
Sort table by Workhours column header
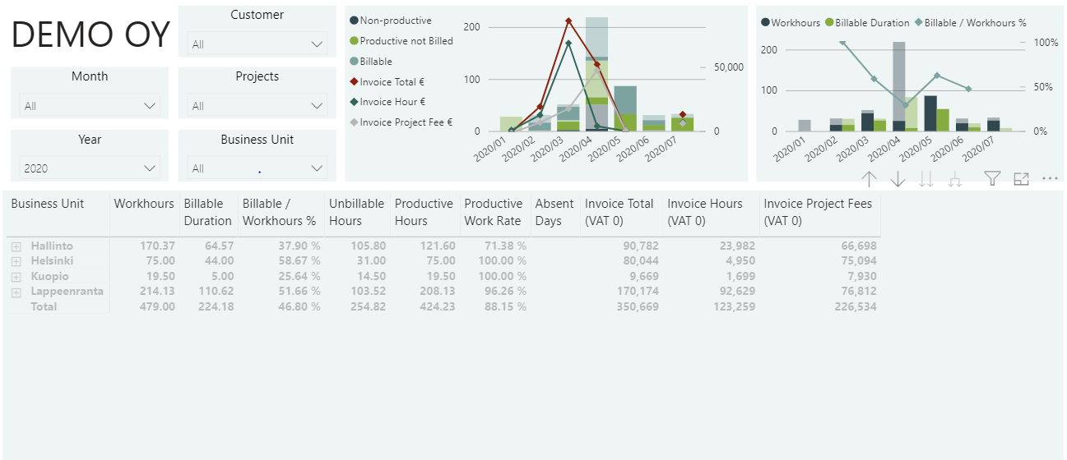(144, 204)
